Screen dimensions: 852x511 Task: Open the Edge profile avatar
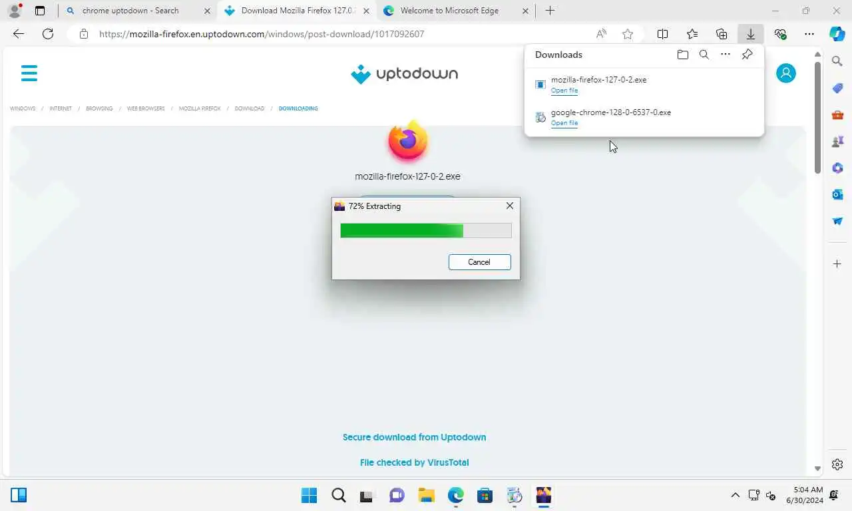click(x=15, y=11)
